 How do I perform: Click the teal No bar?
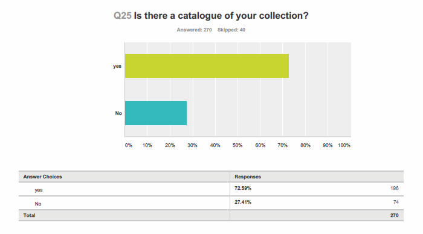[156, 113]
